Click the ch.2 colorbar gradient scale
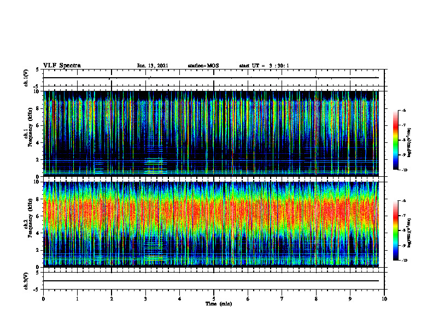 click(x=396, y=230)
